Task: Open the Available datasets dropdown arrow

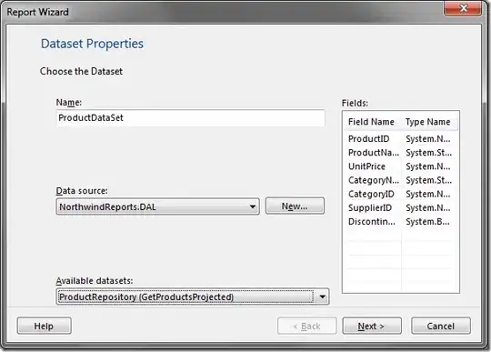Action: coord(323,297)
